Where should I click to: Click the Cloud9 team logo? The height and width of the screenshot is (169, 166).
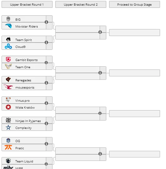point(8,46)
